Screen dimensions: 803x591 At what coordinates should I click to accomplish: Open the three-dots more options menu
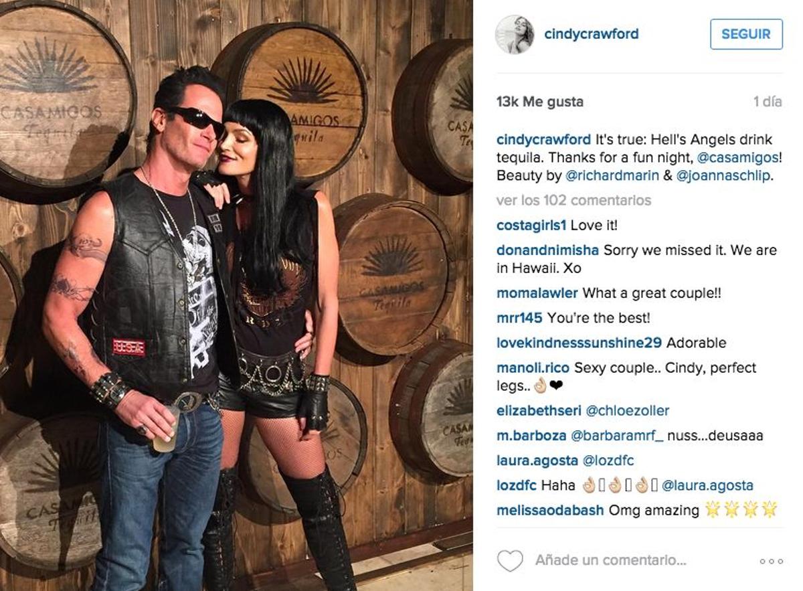[x=771, y=561]
